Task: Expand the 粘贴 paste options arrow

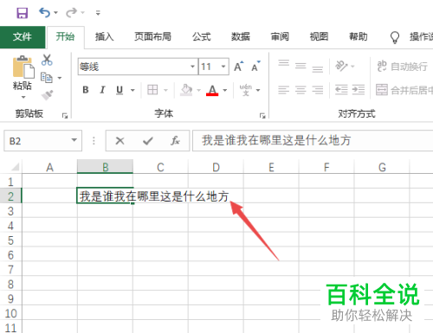Action: click(x=23, y=97)
